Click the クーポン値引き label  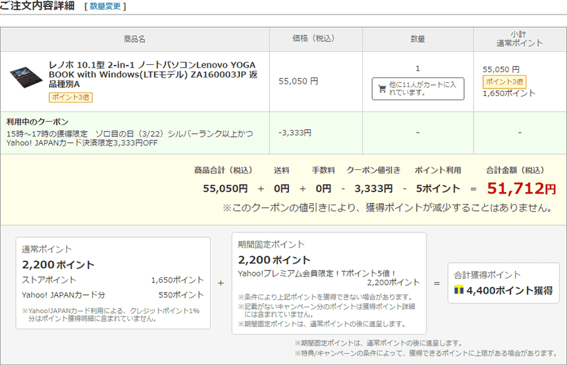point(373,170)
